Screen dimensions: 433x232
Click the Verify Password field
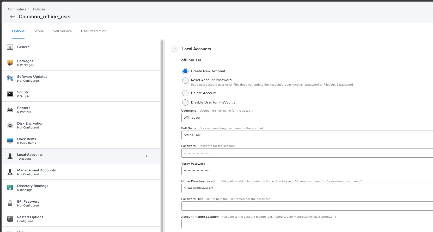coord(307,171)
